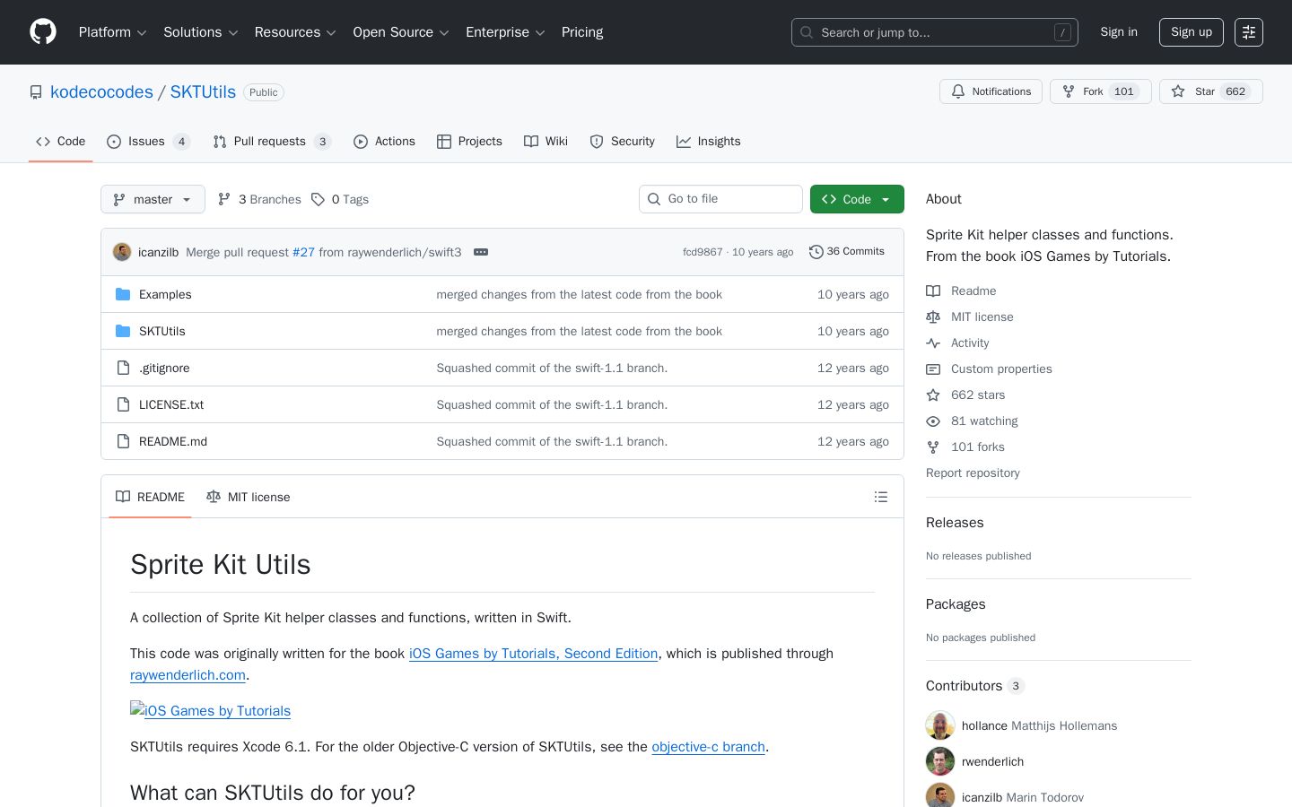Click the .gitignore file icon
The width and height of the screenshot is (1292, 807).
tap(123, 368)
